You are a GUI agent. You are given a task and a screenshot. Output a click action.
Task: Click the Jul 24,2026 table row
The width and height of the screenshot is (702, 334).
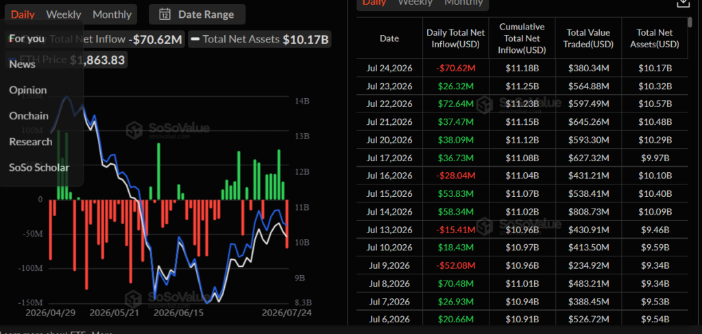[x=522, y=69]
